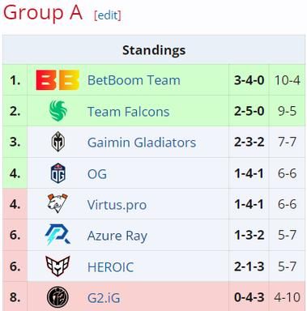The width and height of the screenshot is (307, 311).
Task: Open the BetBoom Team name link
Action: 134,80
